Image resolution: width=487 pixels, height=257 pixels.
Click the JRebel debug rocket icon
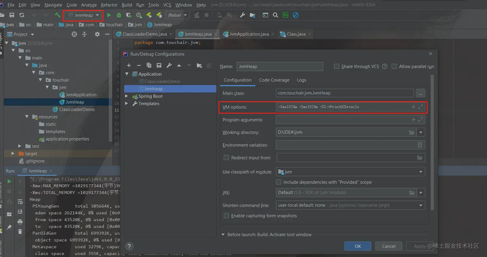coord(159,15)
